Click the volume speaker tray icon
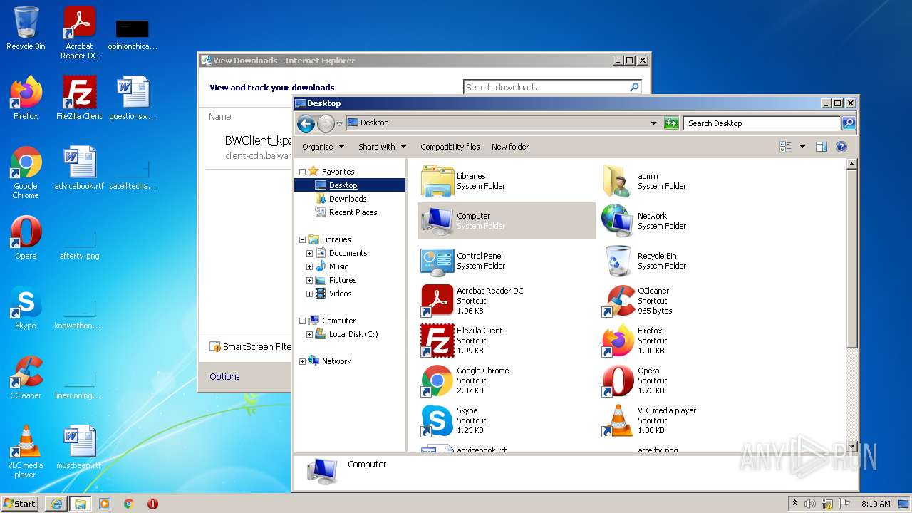912x513 pixels. 810,504
